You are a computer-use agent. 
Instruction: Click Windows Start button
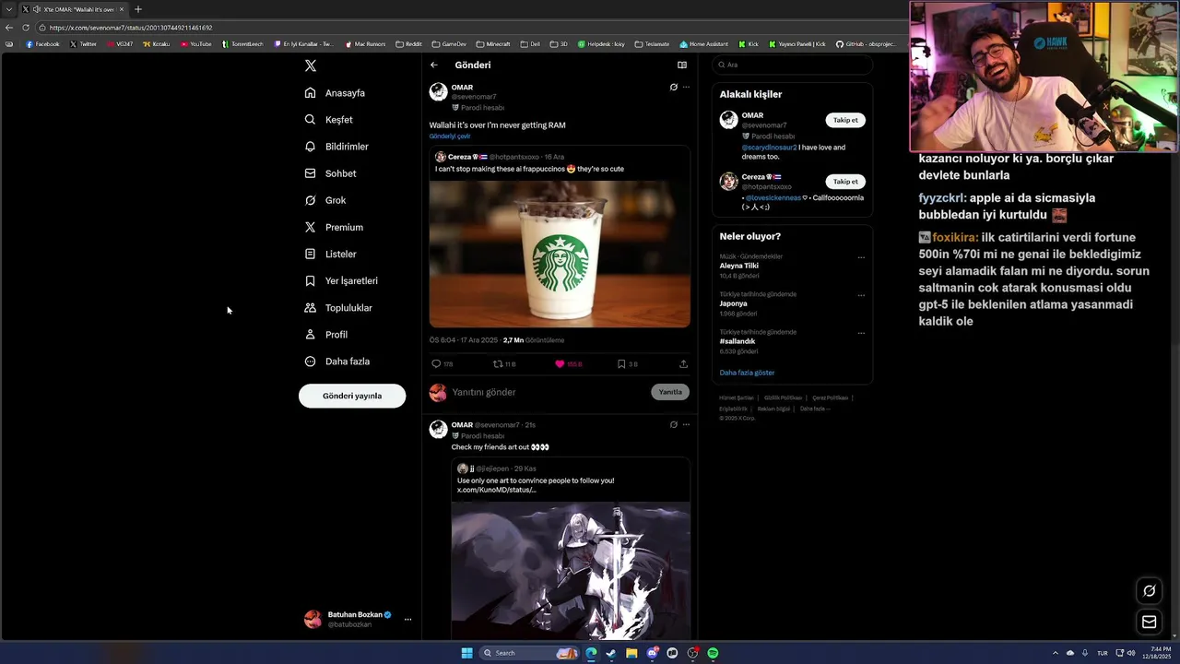pos(467,653)
